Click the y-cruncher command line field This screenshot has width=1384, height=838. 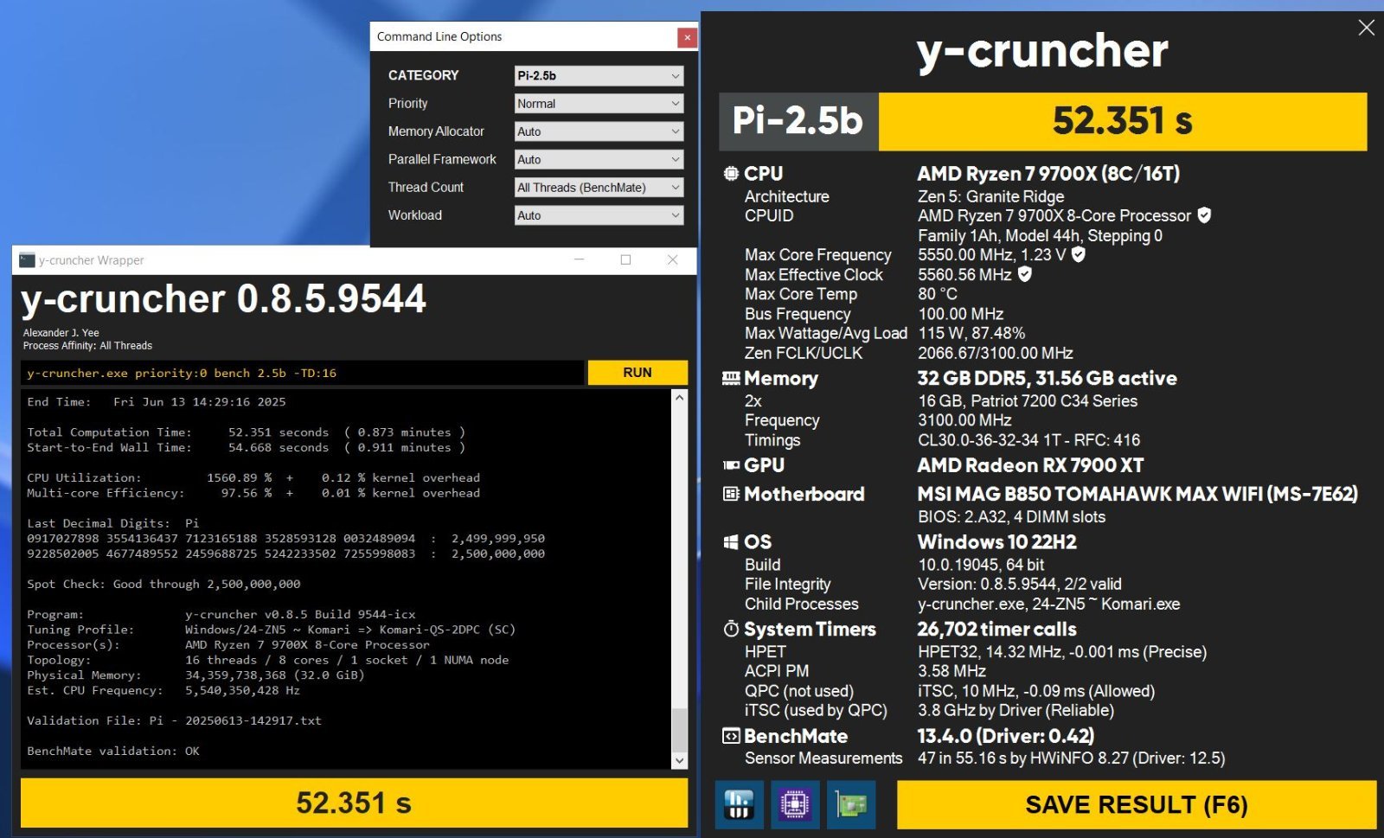point(302,373)
